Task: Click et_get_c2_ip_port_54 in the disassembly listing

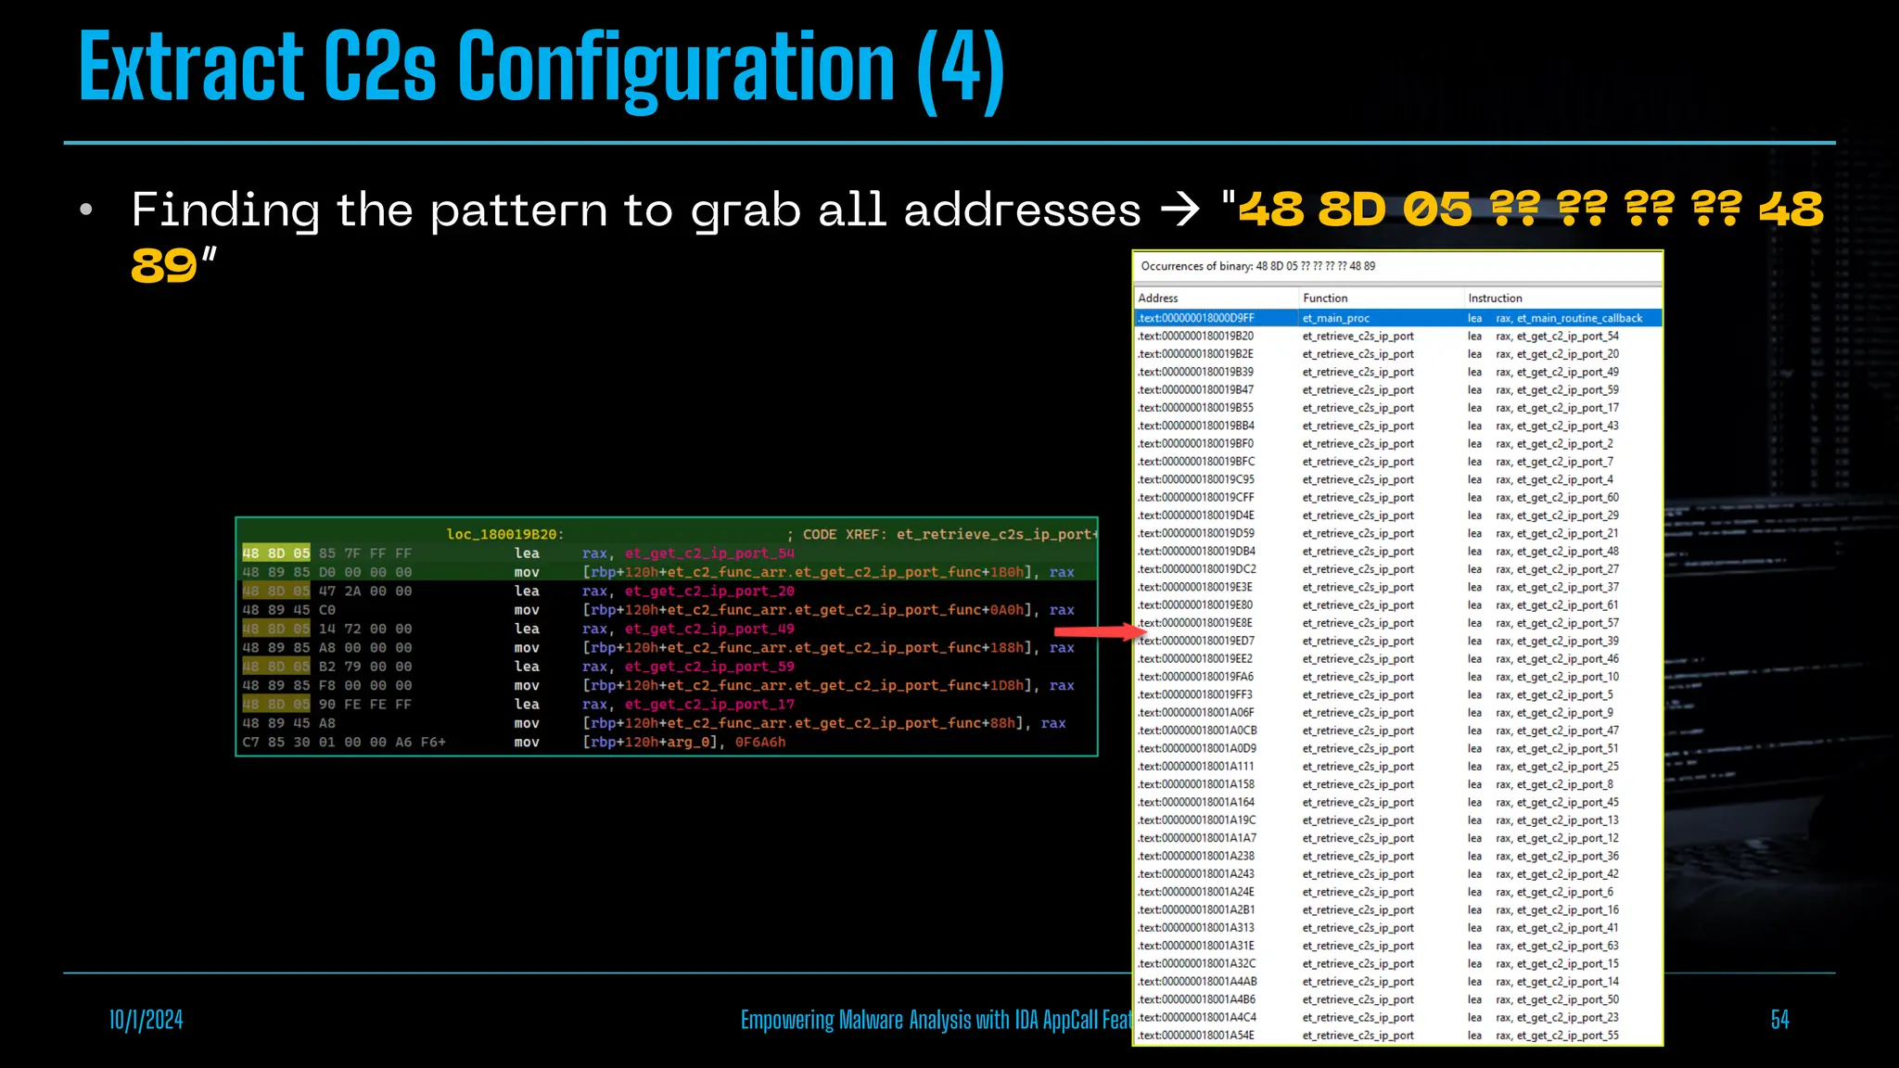Action: coord(709,553)
